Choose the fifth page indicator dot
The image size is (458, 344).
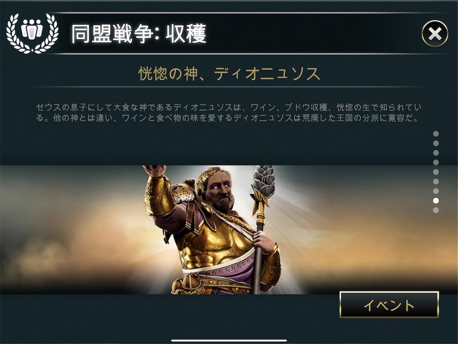pos(436,172)
